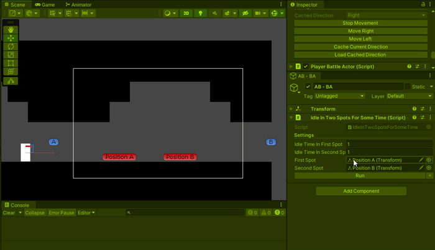Open the Tag dropdown showing Untagged
This screenshot has width=435, height=250.
[x=339, y=96]
